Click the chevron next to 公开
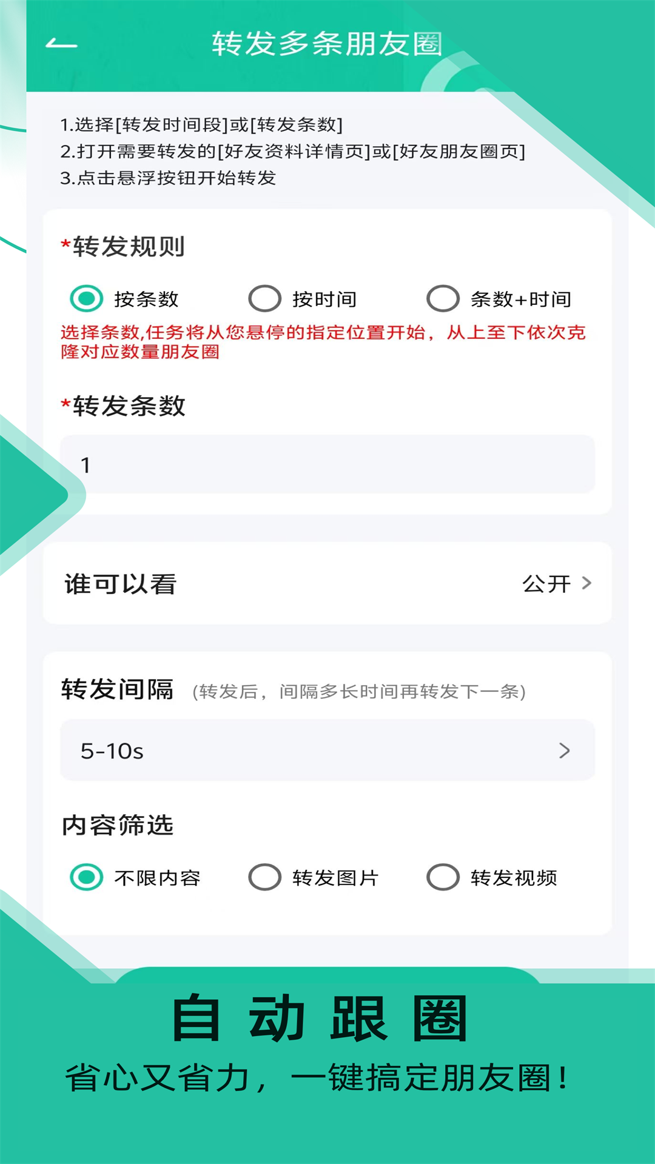 click(586, 584)
